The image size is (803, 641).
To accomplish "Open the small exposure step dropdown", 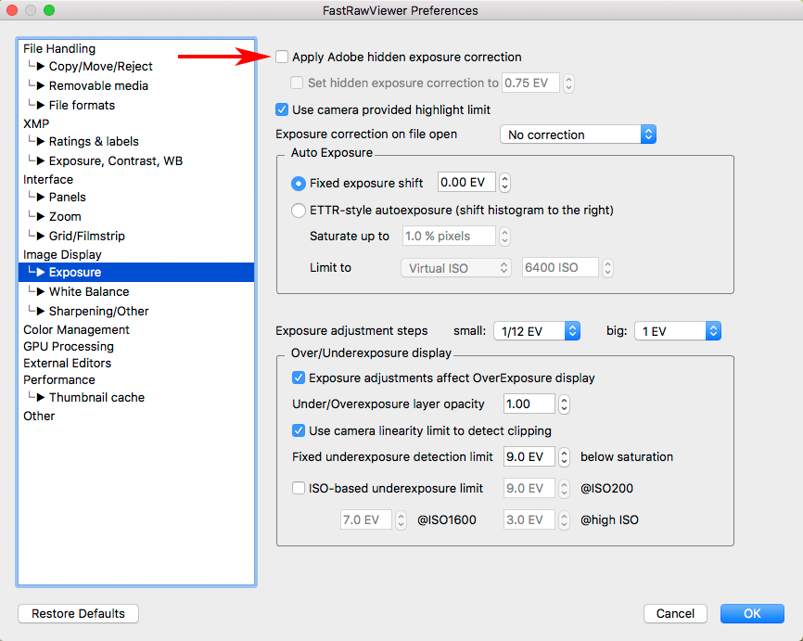I will (537, 331).
